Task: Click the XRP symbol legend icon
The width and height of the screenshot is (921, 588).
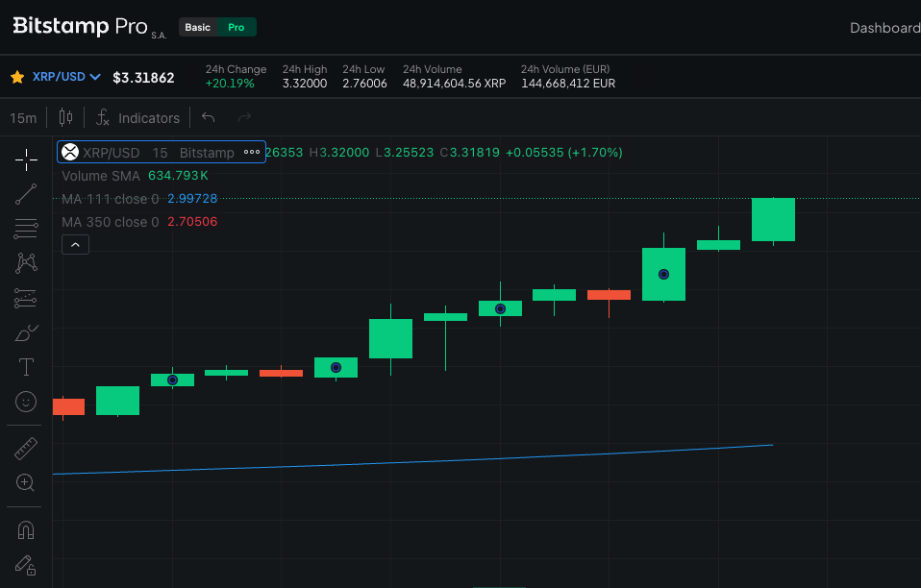Action: pos(70,152)
